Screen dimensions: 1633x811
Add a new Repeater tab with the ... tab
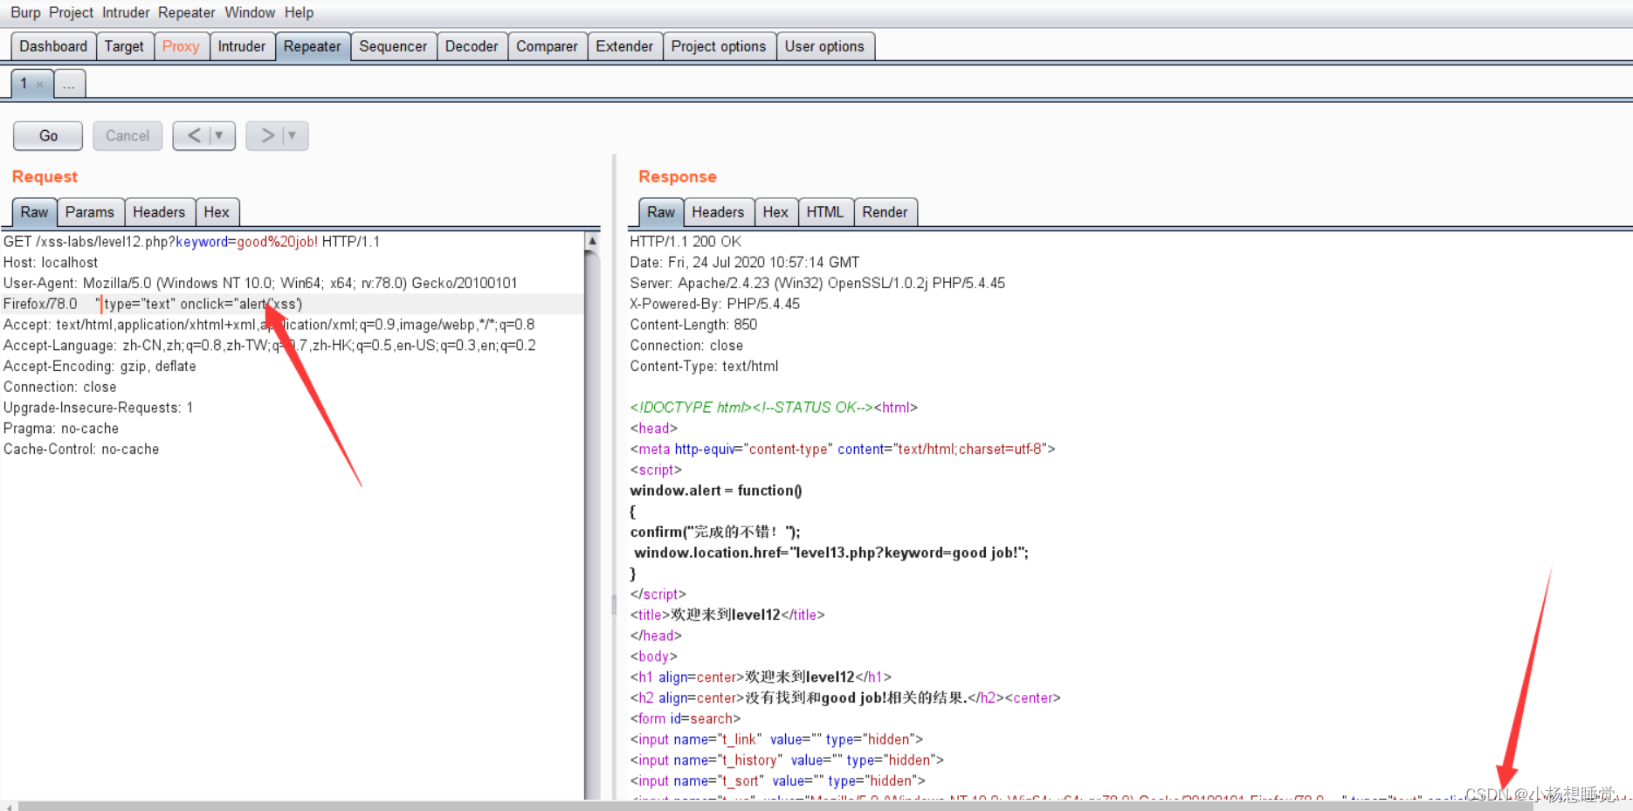click(69, 85)
